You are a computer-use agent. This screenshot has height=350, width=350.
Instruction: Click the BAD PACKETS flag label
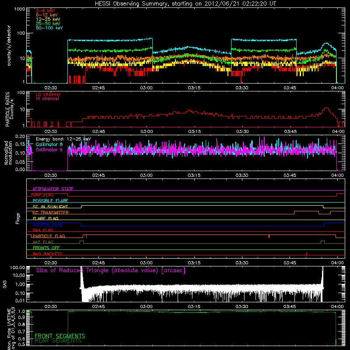coord(48,254)
